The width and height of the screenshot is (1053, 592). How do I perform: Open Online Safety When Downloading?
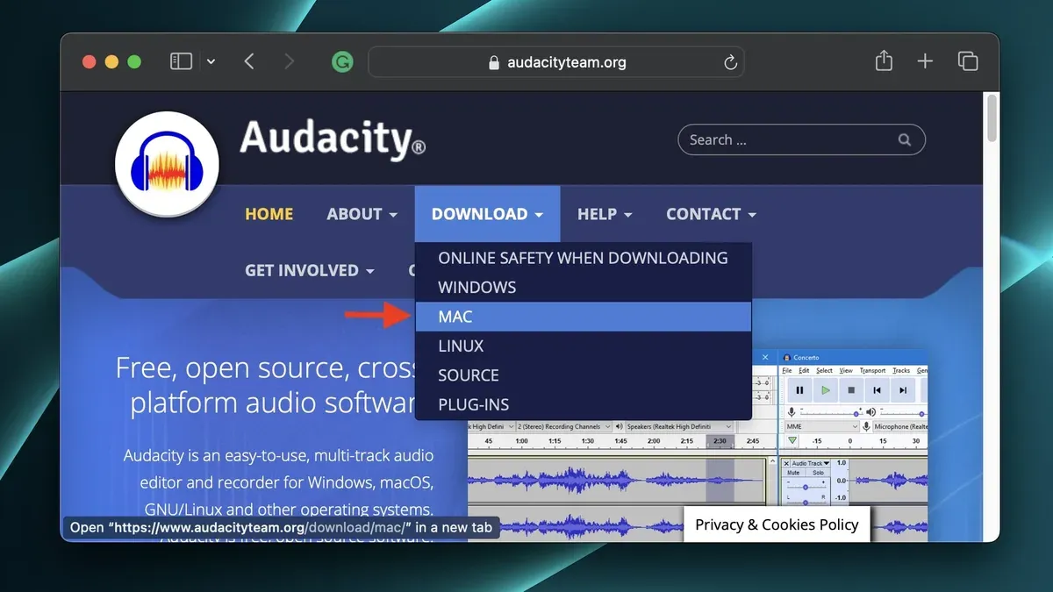[x=583, y=258]
